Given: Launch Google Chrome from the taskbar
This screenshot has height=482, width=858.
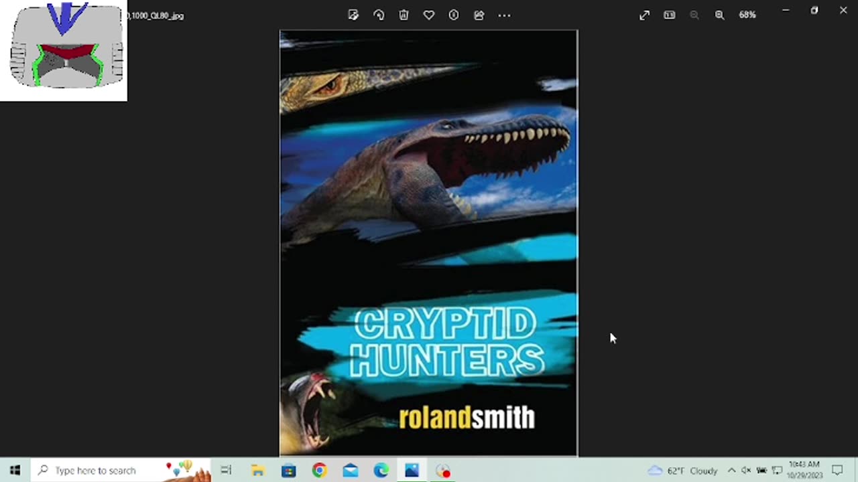Looking at the screenshot, I should tap(319, 471).
